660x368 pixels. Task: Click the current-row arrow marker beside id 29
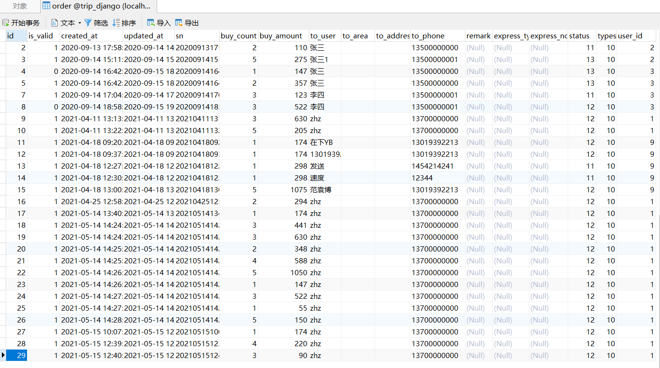(x=3, y=355)
